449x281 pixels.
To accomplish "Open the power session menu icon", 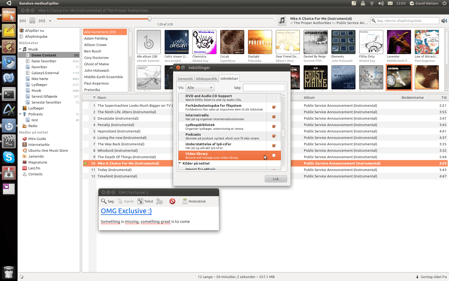I will (444, 3).
